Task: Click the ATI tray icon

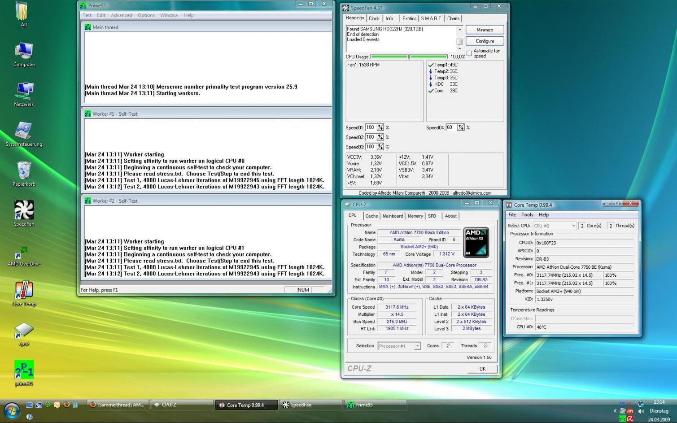Action: [x=630, y=411]
